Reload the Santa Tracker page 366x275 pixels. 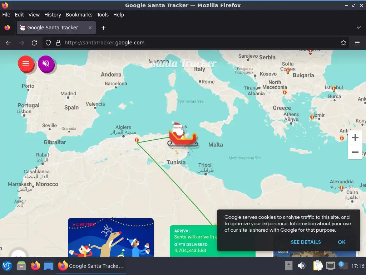pos(34,43)
